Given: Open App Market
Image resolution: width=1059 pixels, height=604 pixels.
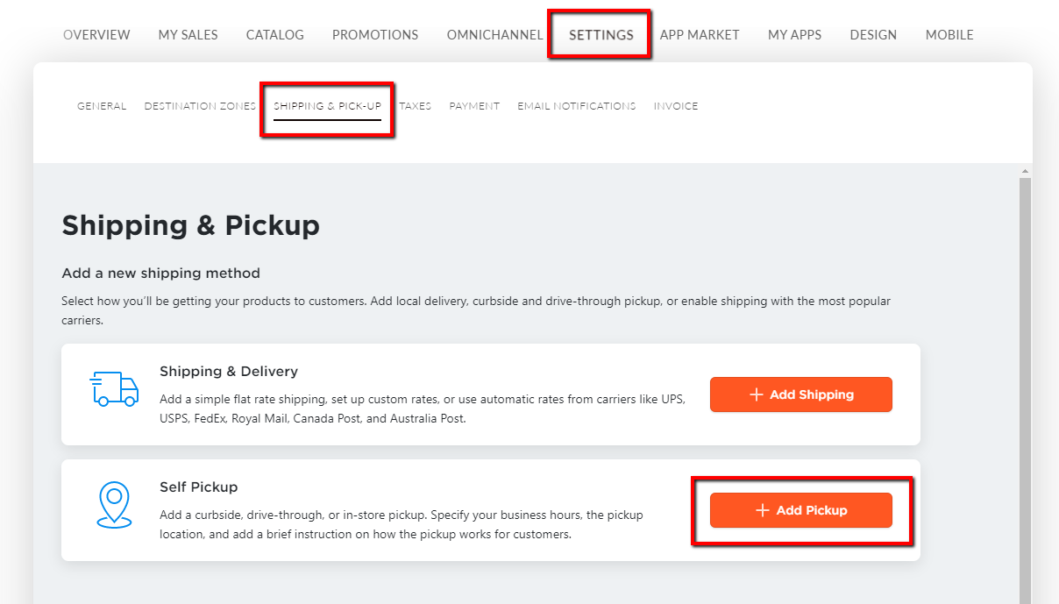Looking at the screenshot, I should click(700, 35).
